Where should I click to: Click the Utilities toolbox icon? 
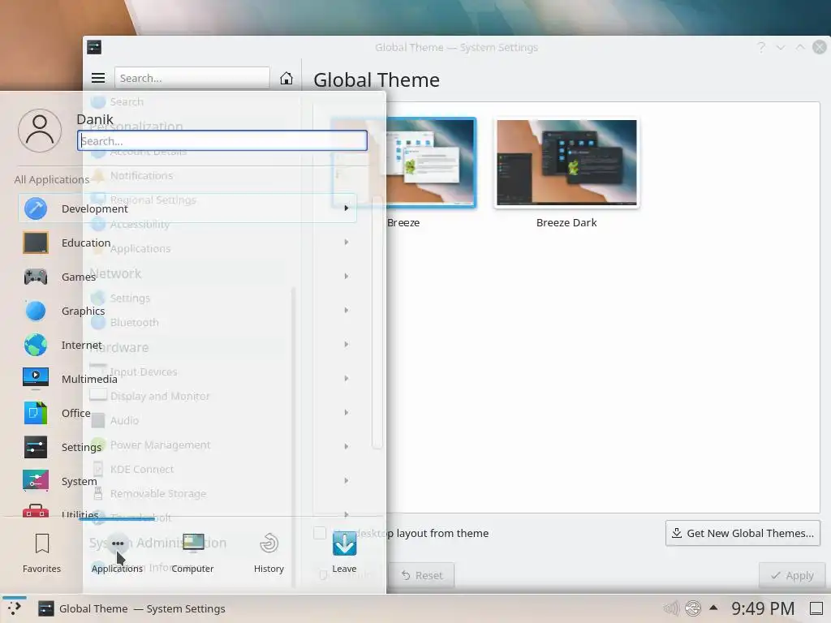click(x=36, y=510)
